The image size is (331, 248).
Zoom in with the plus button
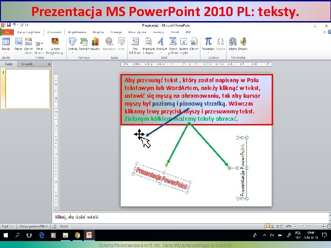[x=323, y=226]
